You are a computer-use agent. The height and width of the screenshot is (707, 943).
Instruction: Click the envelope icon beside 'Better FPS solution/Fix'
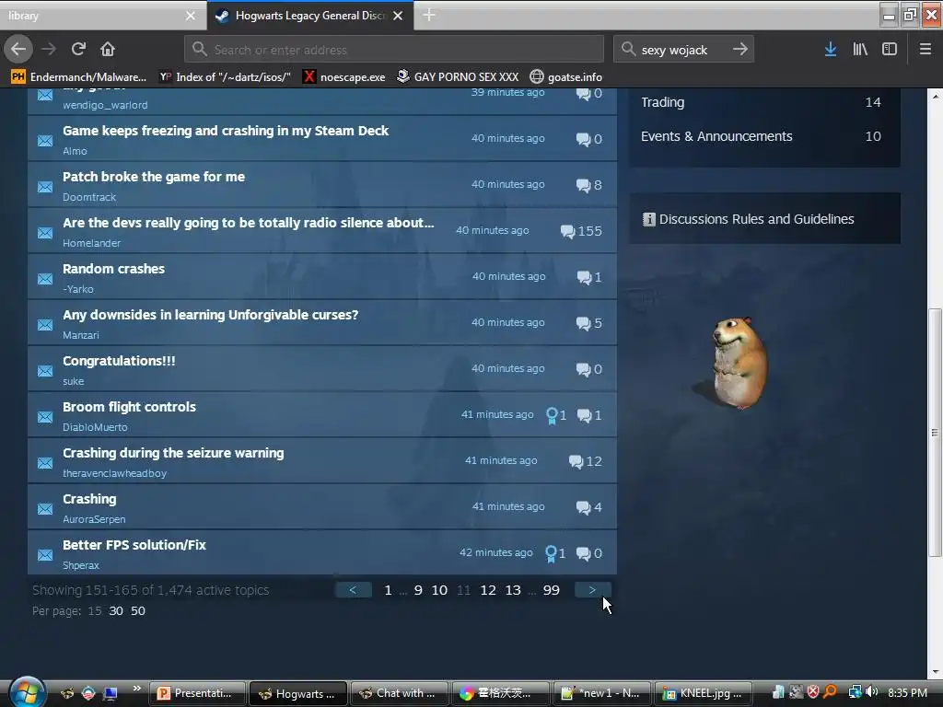pyautogui.click(x=45, y=555)
